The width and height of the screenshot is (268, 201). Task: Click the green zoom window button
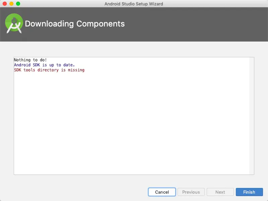pyautogui.click(x=18, y=4)
